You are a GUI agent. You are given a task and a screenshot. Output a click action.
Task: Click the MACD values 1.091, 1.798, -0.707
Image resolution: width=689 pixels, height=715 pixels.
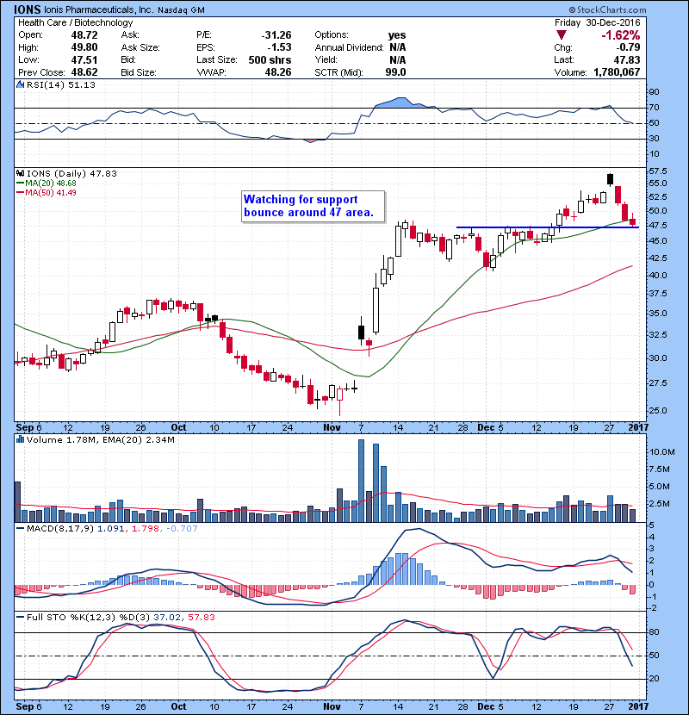click(147, 529)
